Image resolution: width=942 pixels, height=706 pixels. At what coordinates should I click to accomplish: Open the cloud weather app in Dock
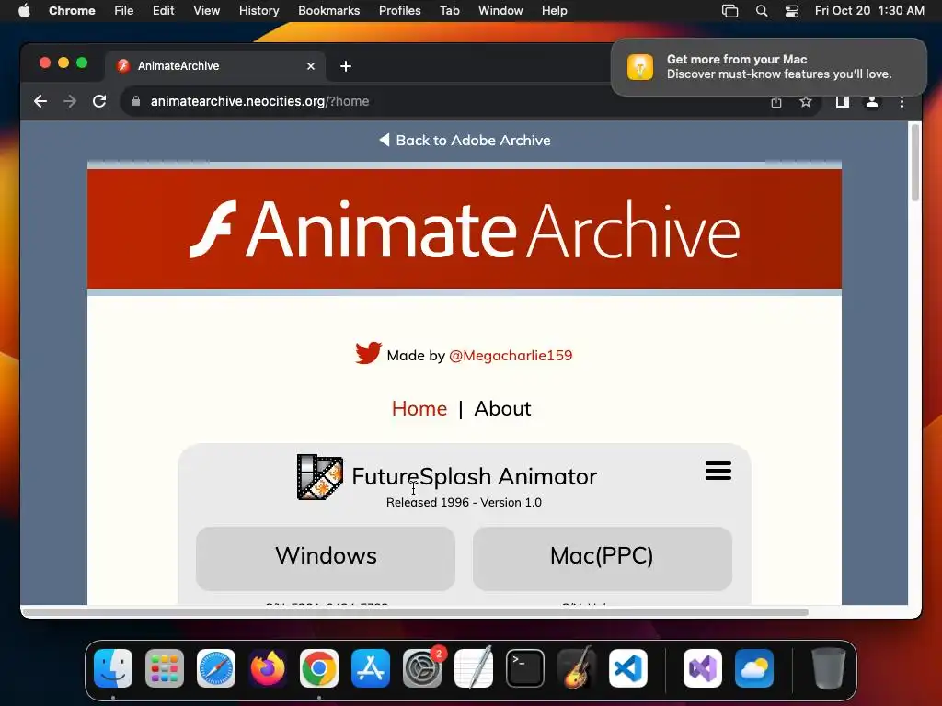[x=754, y=668]
